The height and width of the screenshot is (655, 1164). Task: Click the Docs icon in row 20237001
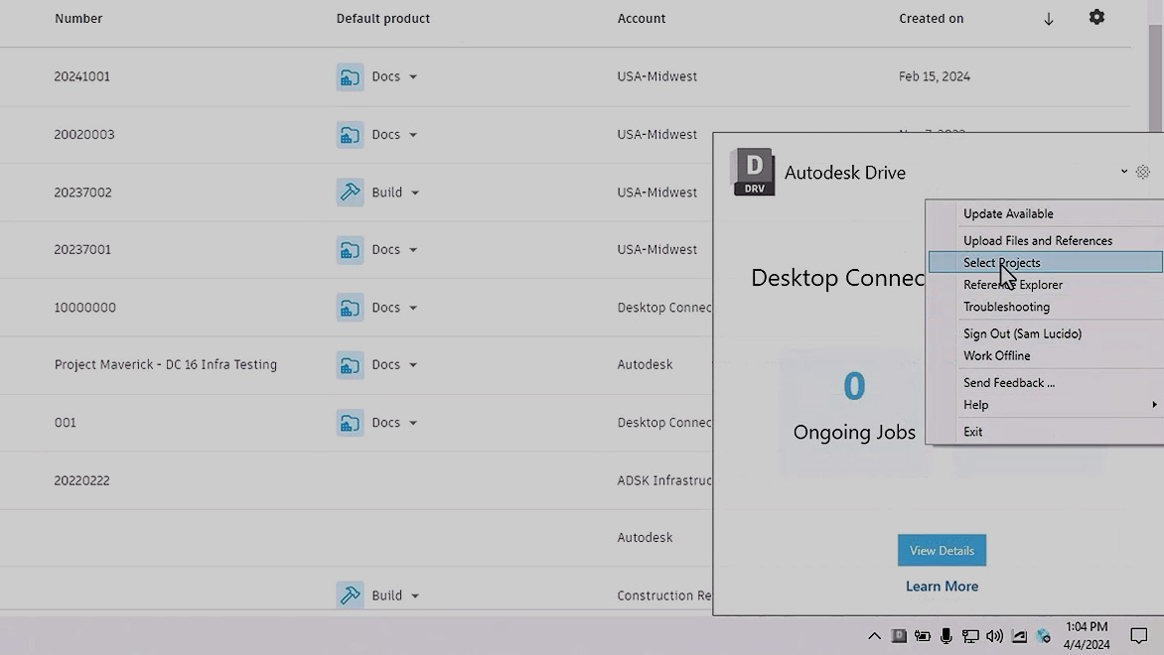[x=350, y=250]
